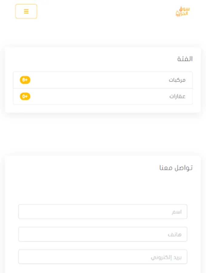
Task: Select the عقارات category label
Action: pos(177,96)
